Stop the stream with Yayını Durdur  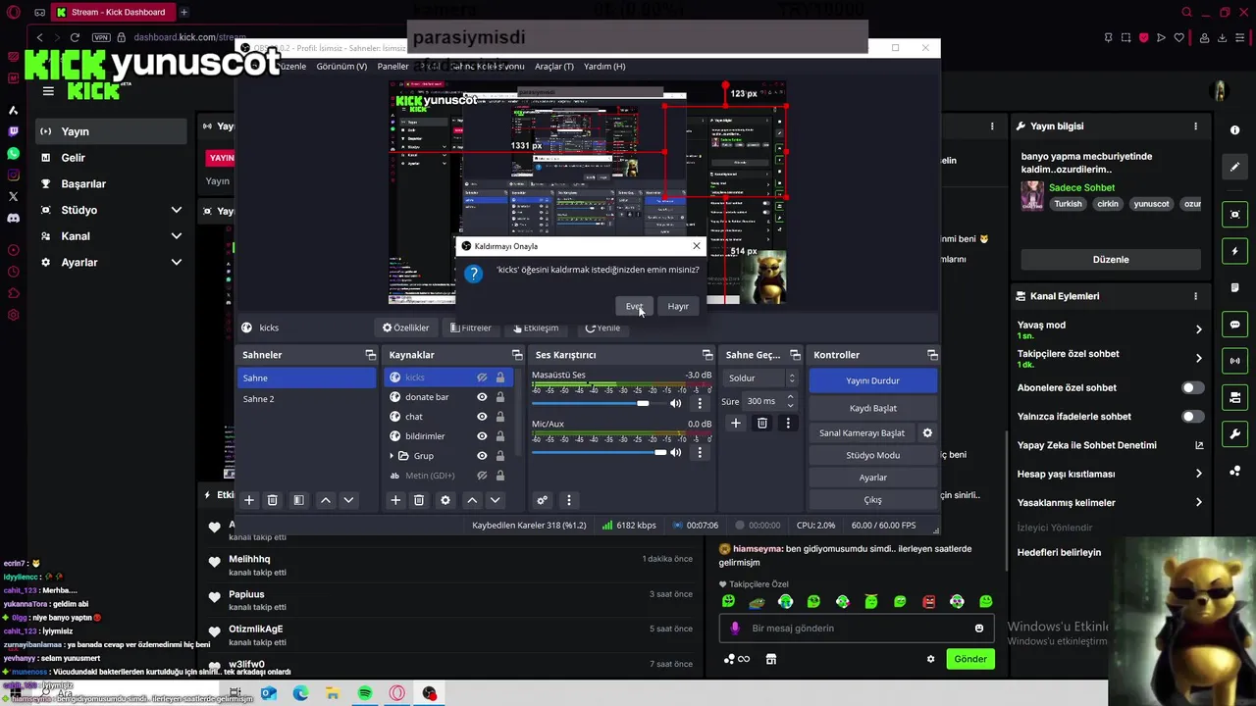click(x=872, y=380)
